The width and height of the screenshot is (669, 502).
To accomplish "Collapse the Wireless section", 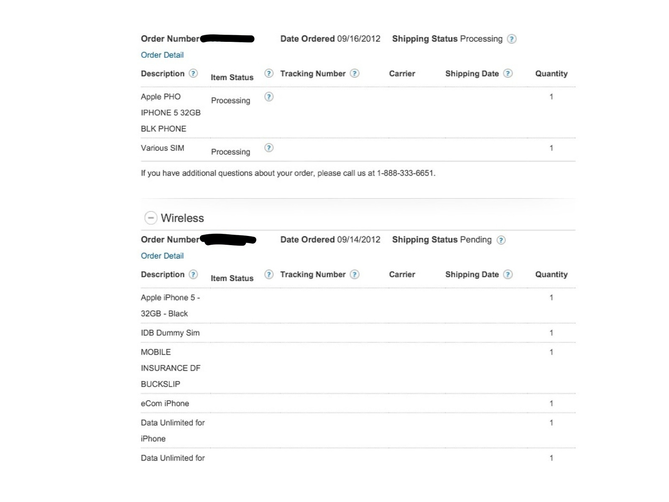I will click(151, 218).
